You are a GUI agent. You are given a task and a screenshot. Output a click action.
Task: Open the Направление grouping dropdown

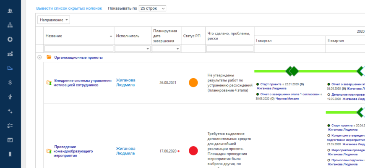pyautogui.click(x=54, y=20)
